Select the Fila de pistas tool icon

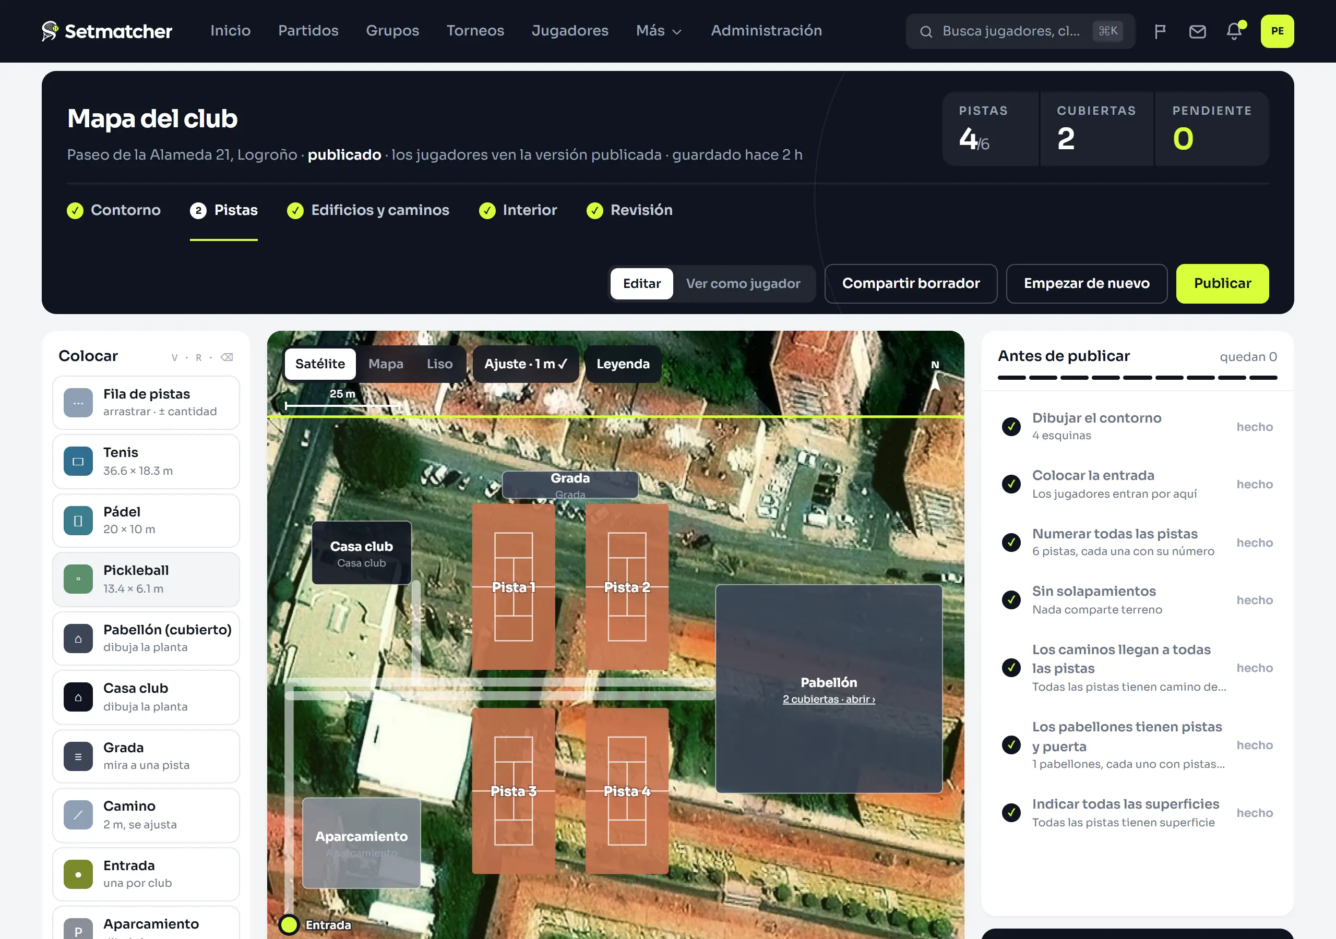(x=78, y=403)
